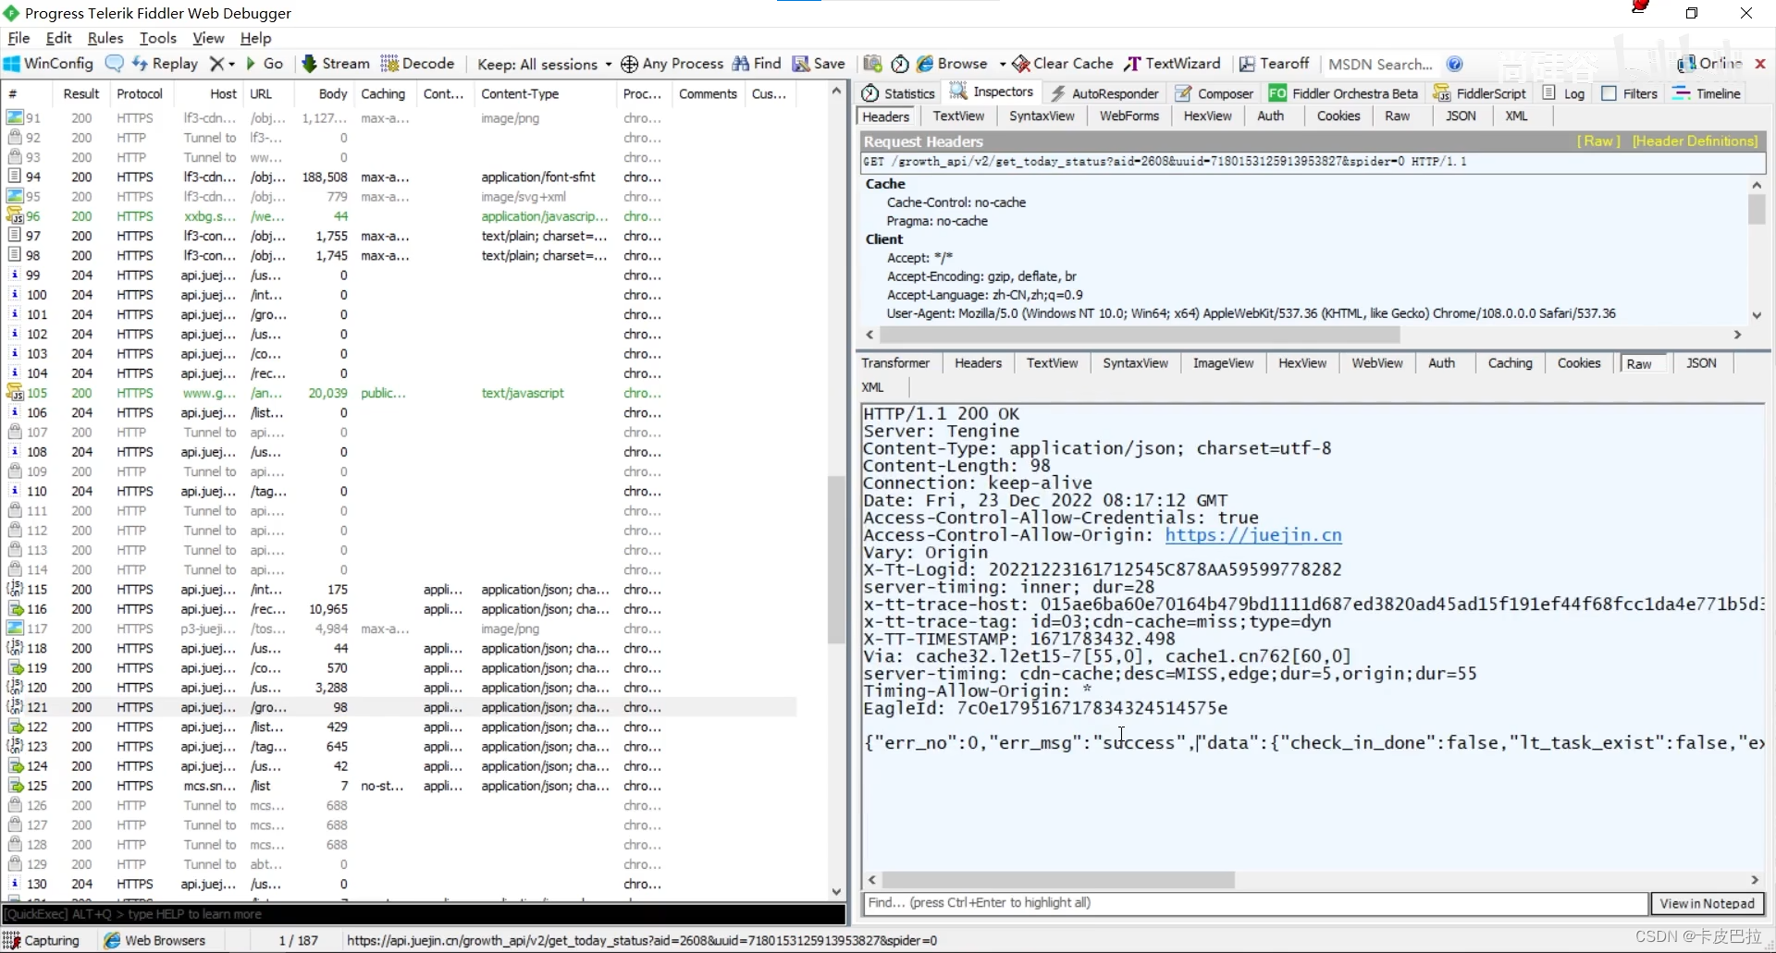Click Any Process target picker
Viewport: 1776px width, 953px height.
672,64
